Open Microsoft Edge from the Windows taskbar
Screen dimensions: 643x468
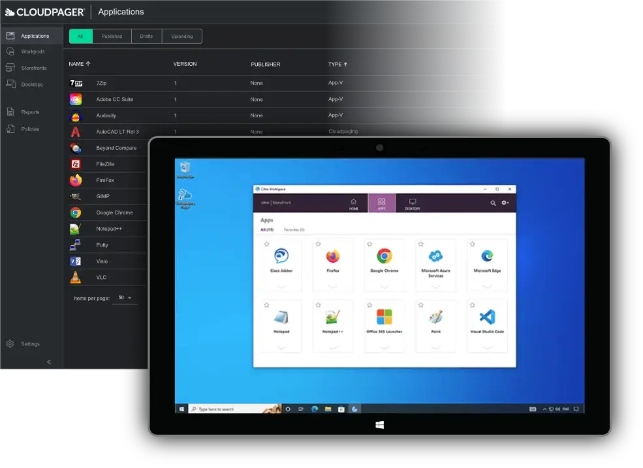[x=315, y=409]
